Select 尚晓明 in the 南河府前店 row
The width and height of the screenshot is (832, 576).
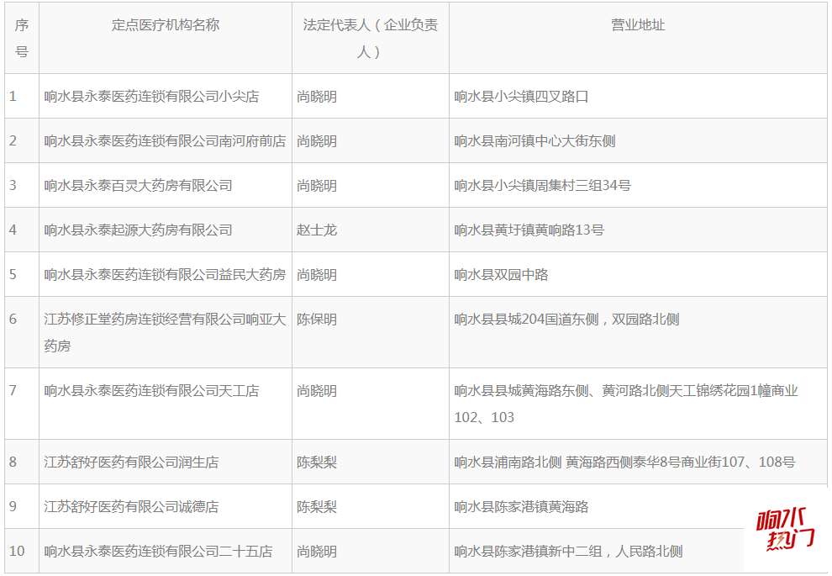point(317,141)
